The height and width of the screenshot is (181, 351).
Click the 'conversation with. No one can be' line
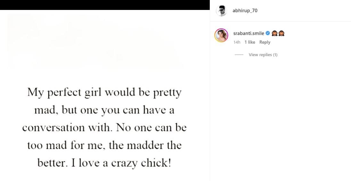pos(104,128)
